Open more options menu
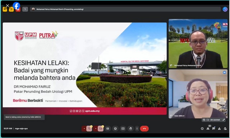 pos(137,129)
